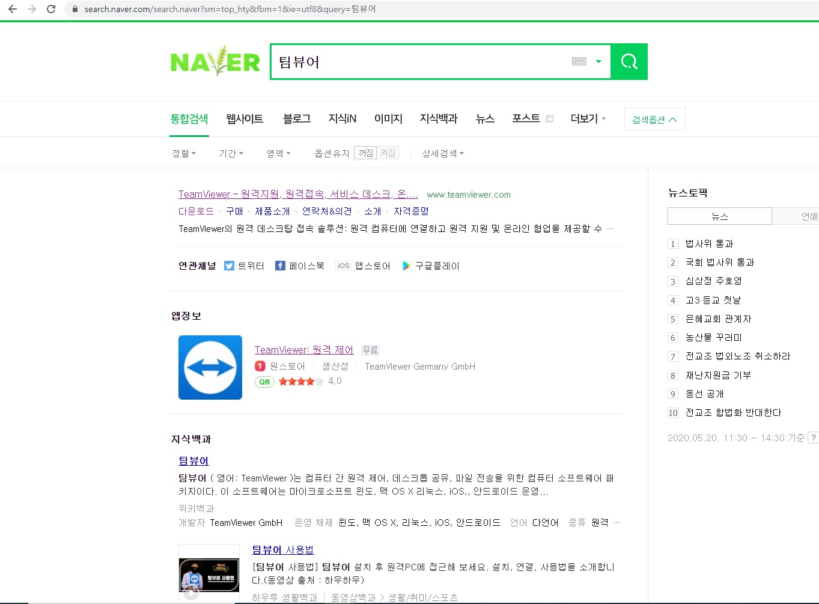The height and width of the screenshot is (604, 819).
Task: Open news topic 은혜교회 관계자
Action: 719,319
